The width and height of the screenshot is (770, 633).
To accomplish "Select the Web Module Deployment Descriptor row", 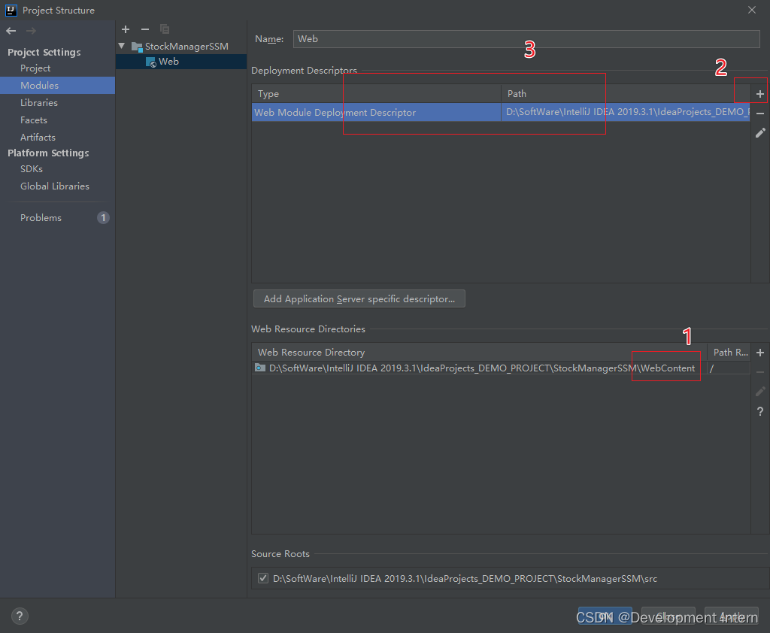I will click(501, 113).
